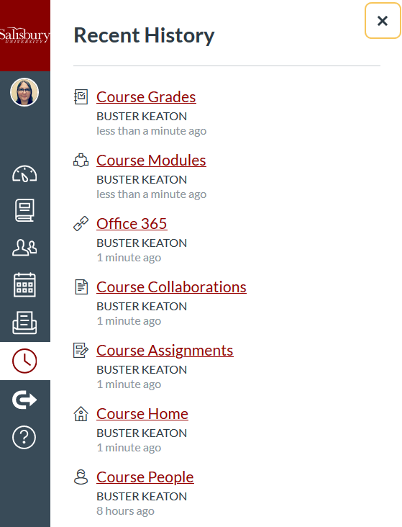Click '1 minute ago' under Course Collaborations
Screen dimensions: 402x527
point(129,321)
